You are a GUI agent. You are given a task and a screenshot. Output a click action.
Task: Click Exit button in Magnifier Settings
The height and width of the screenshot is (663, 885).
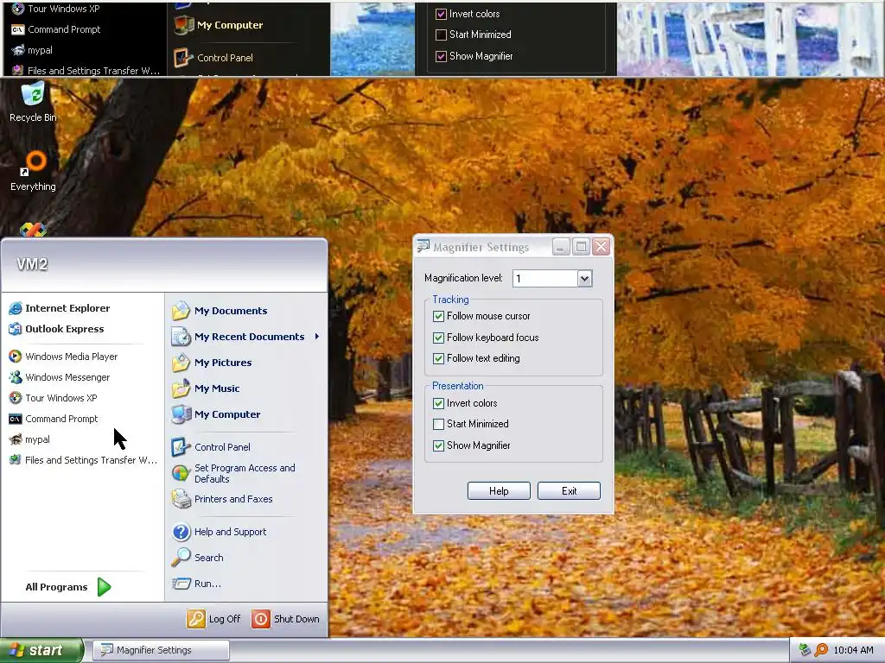[x=569, y=491]
